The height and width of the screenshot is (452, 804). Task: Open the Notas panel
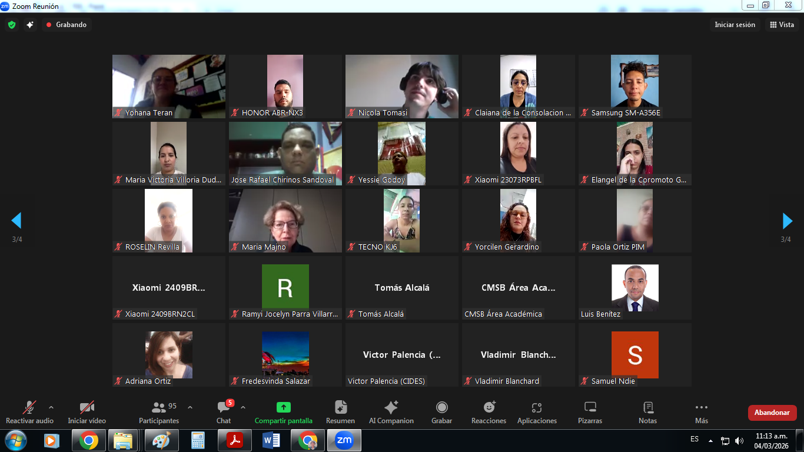(x=647, y=412)
